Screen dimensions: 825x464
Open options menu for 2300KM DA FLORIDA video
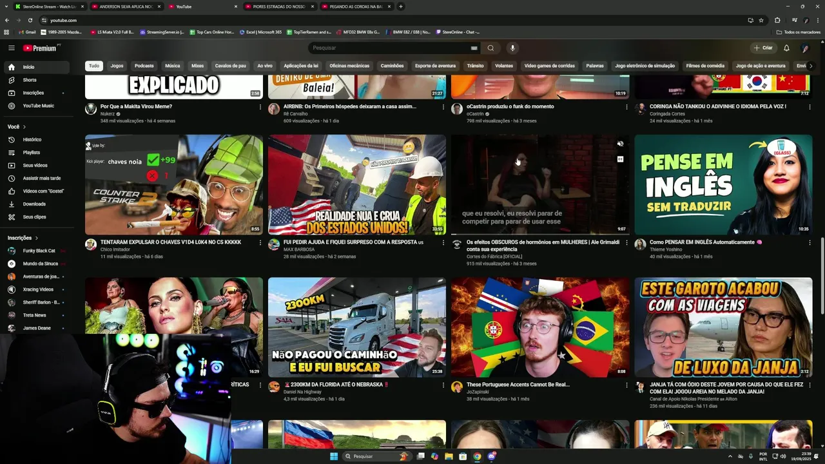tap(443, 385)
